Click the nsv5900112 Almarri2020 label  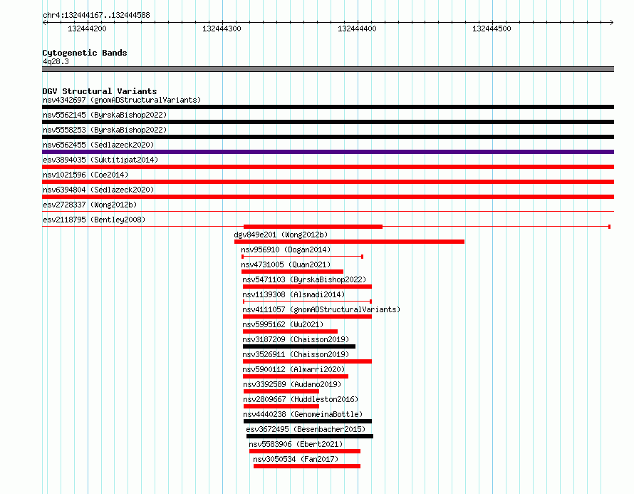click(293, 369)
